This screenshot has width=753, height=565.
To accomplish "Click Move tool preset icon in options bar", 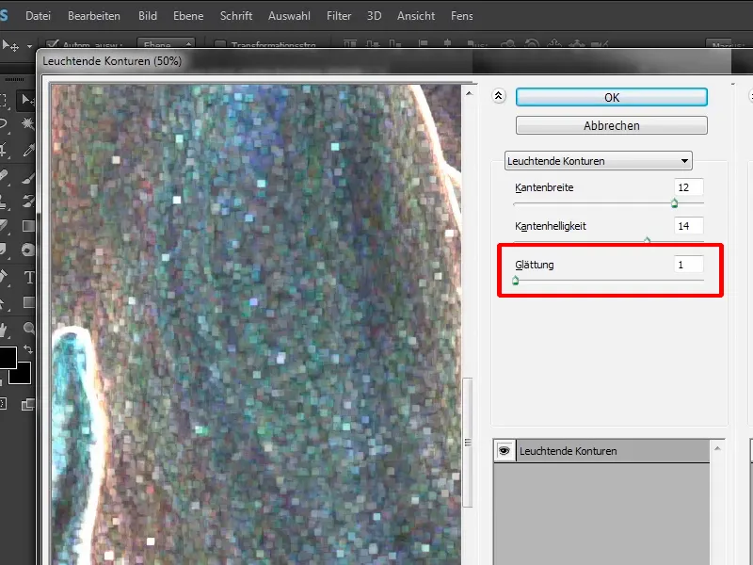I will (10, 45).
